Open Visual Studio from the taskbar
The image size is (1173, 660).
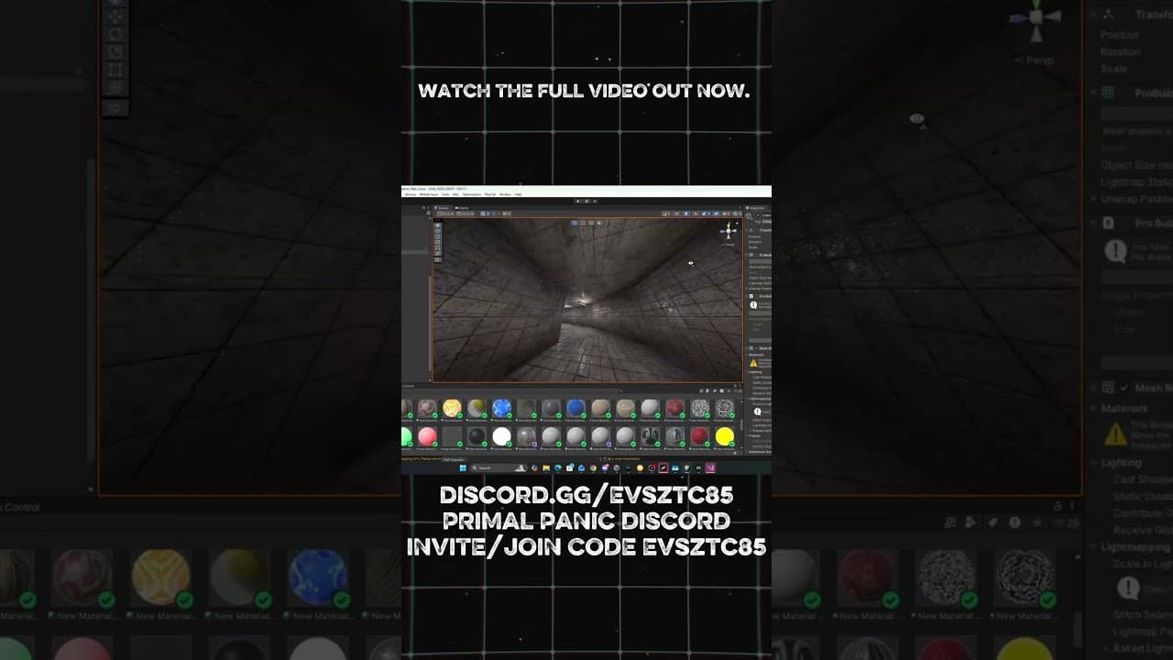click(x=710, y=468)
